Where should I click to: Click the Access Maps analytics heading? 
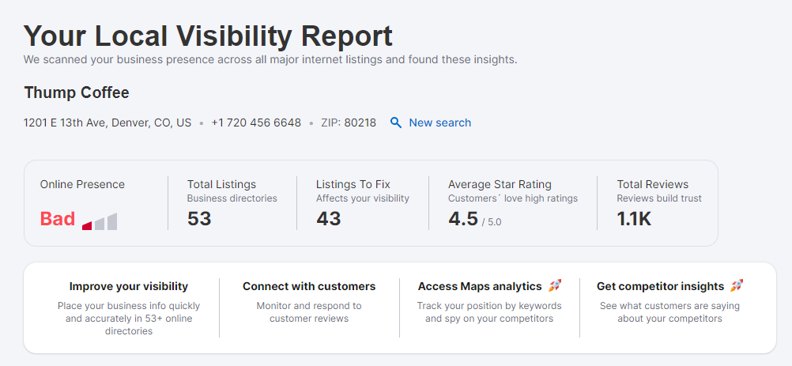coord(480,286)
